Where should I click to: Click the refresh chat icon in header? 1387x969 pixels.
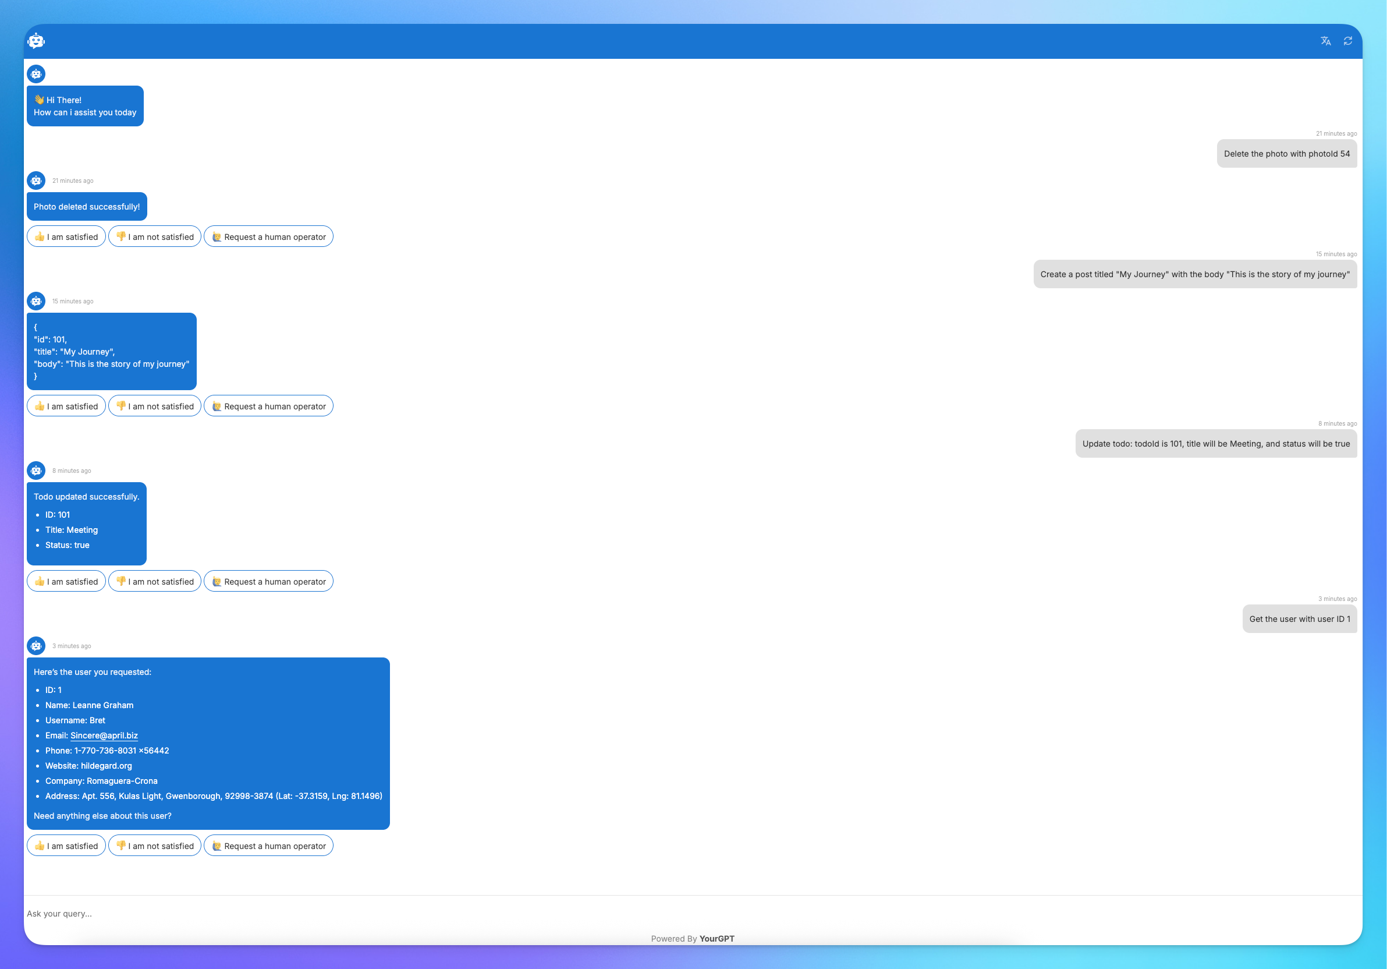[1348, 41]
